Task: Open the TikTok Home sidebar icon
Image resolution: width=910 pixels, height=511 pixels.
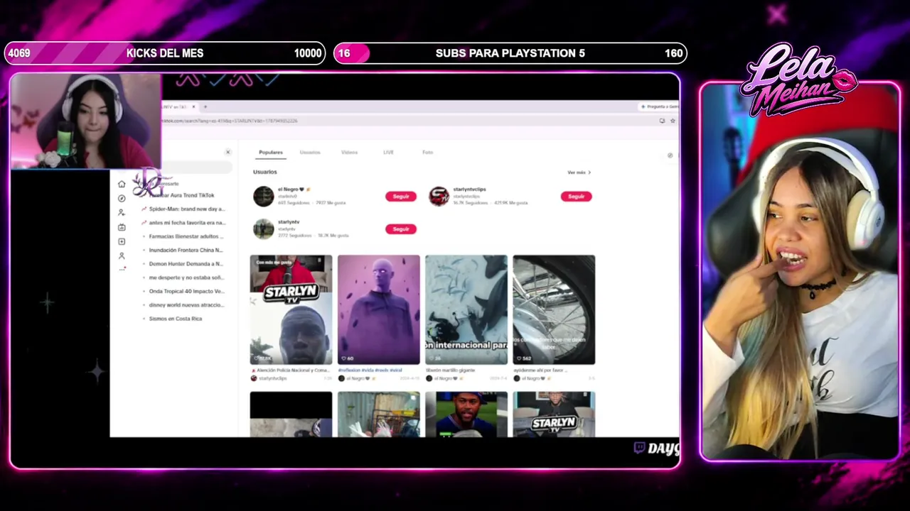Action: pyautogui.click(x=122, y=185)
